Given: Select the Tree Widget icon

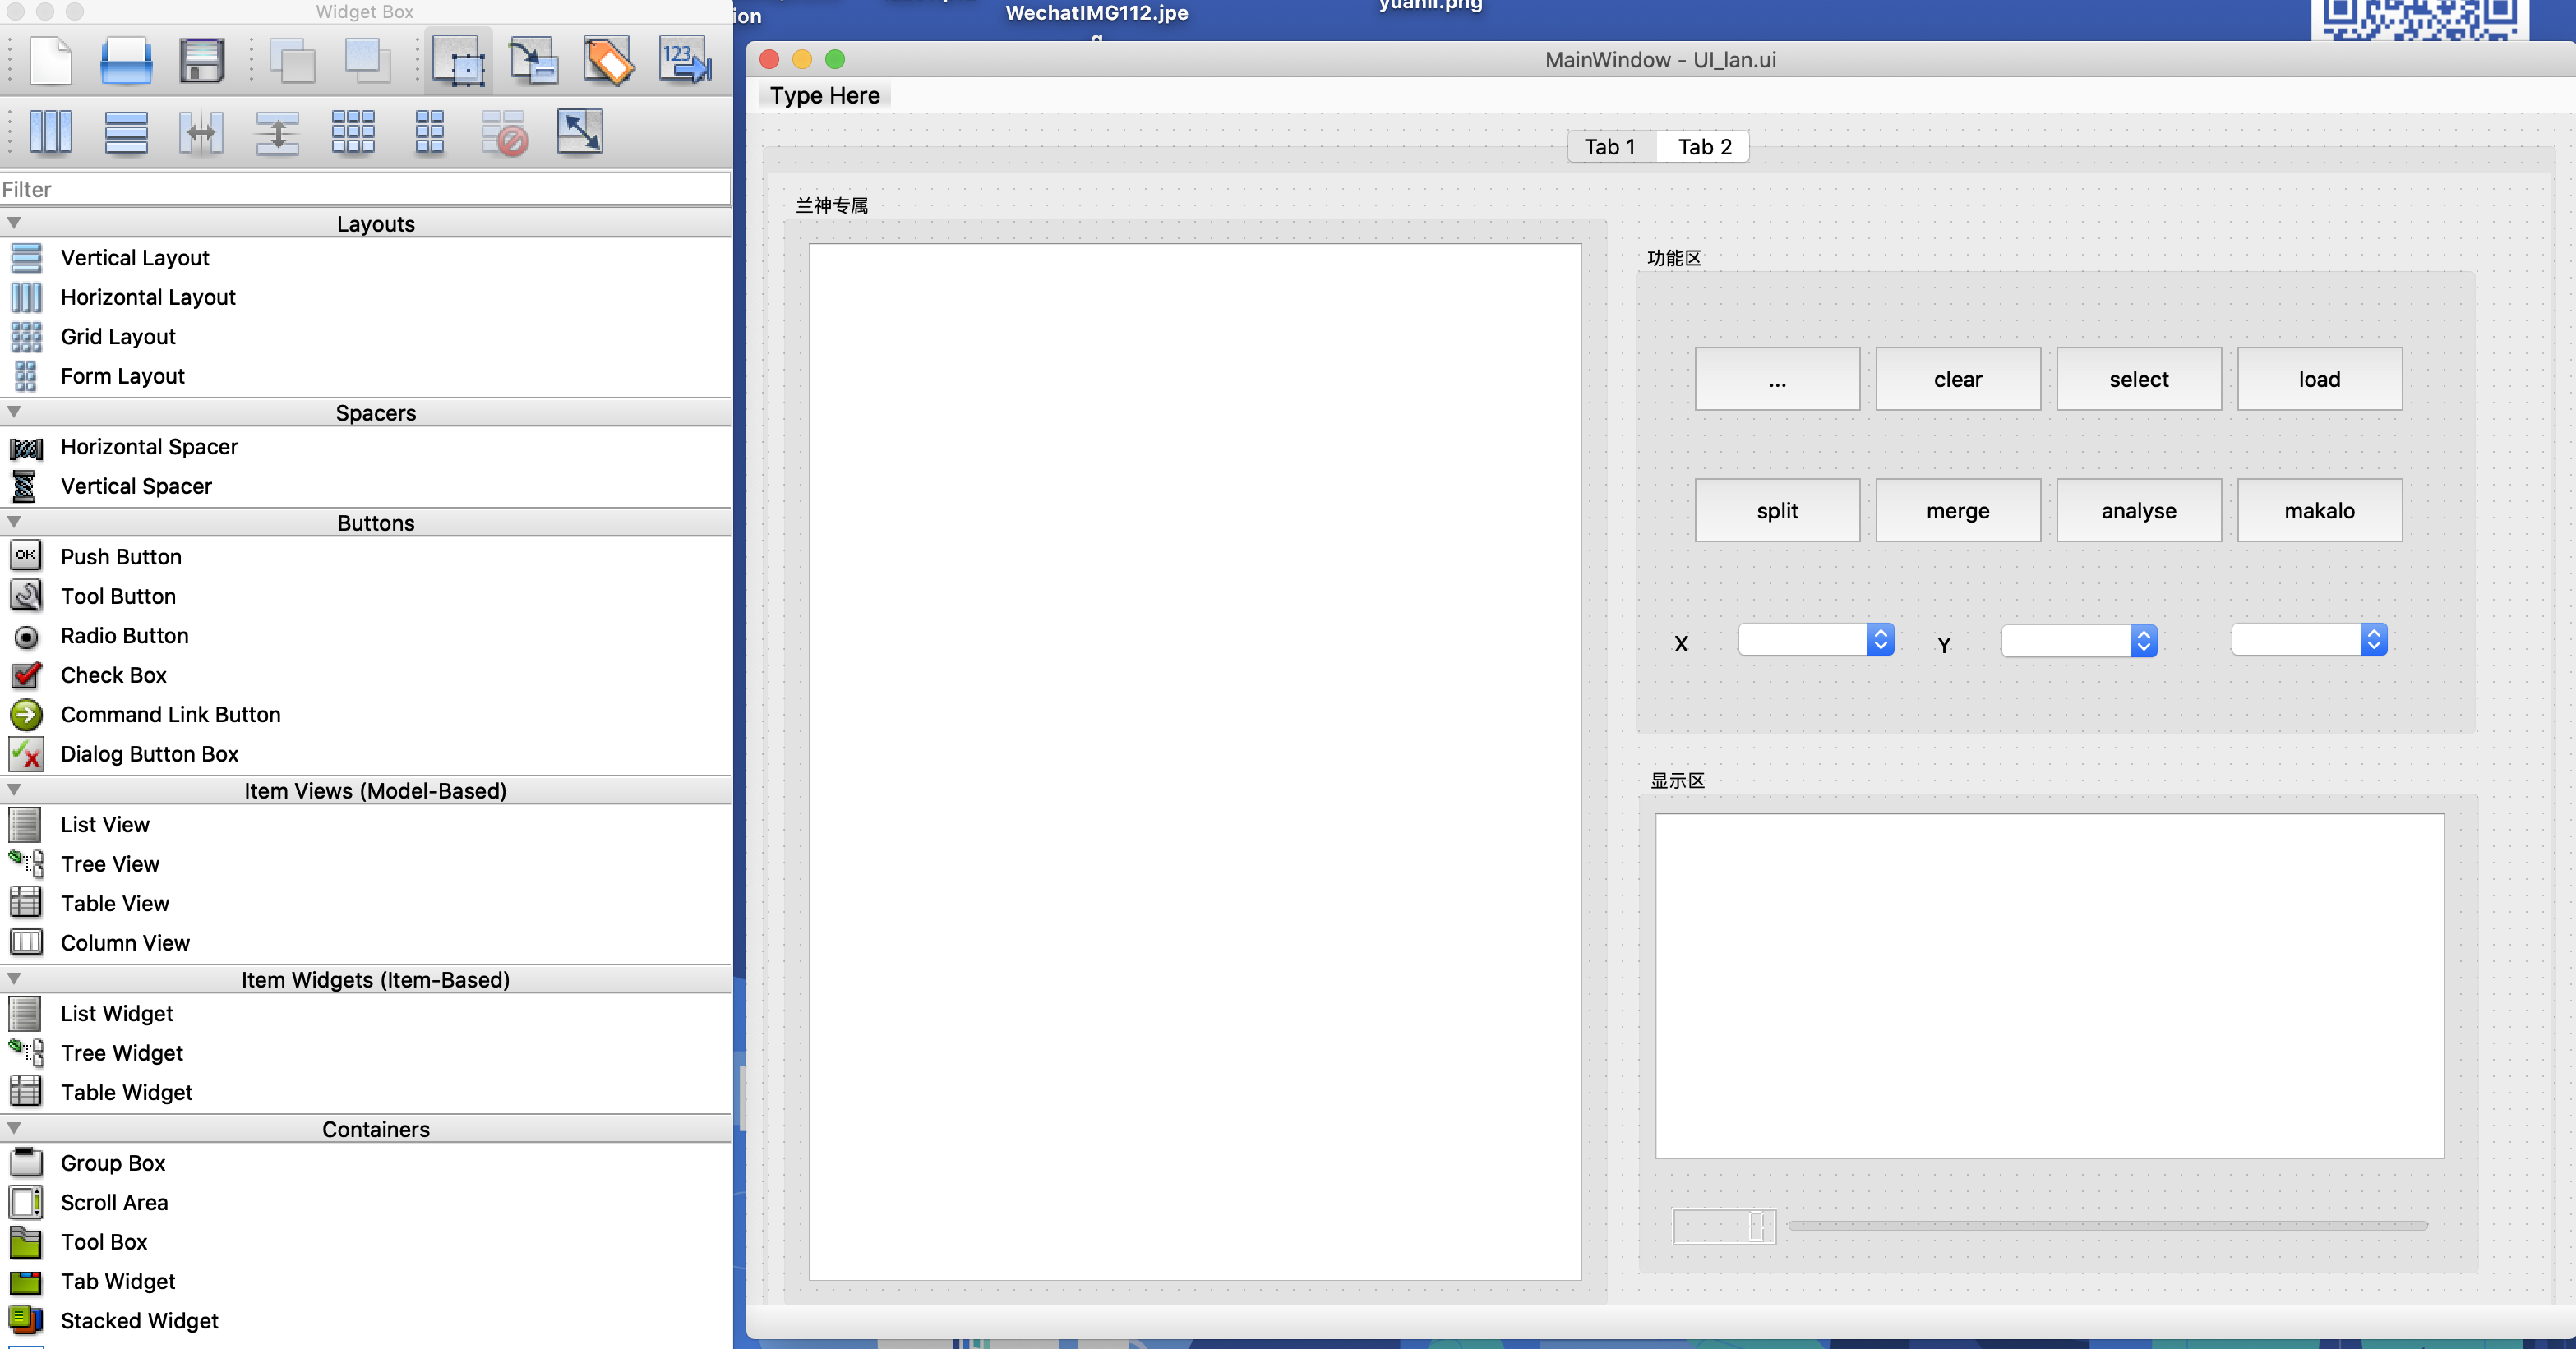Looking at the screenshot, I should 27,1051.
